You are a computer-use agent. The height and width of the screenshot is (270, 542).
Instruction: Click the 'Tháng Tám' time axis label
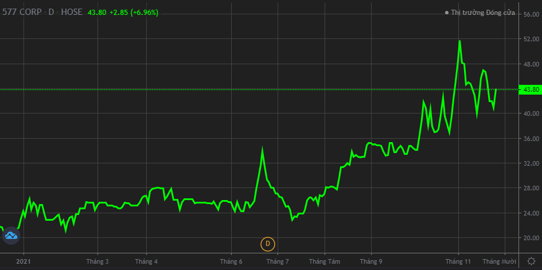click(325, 261)
